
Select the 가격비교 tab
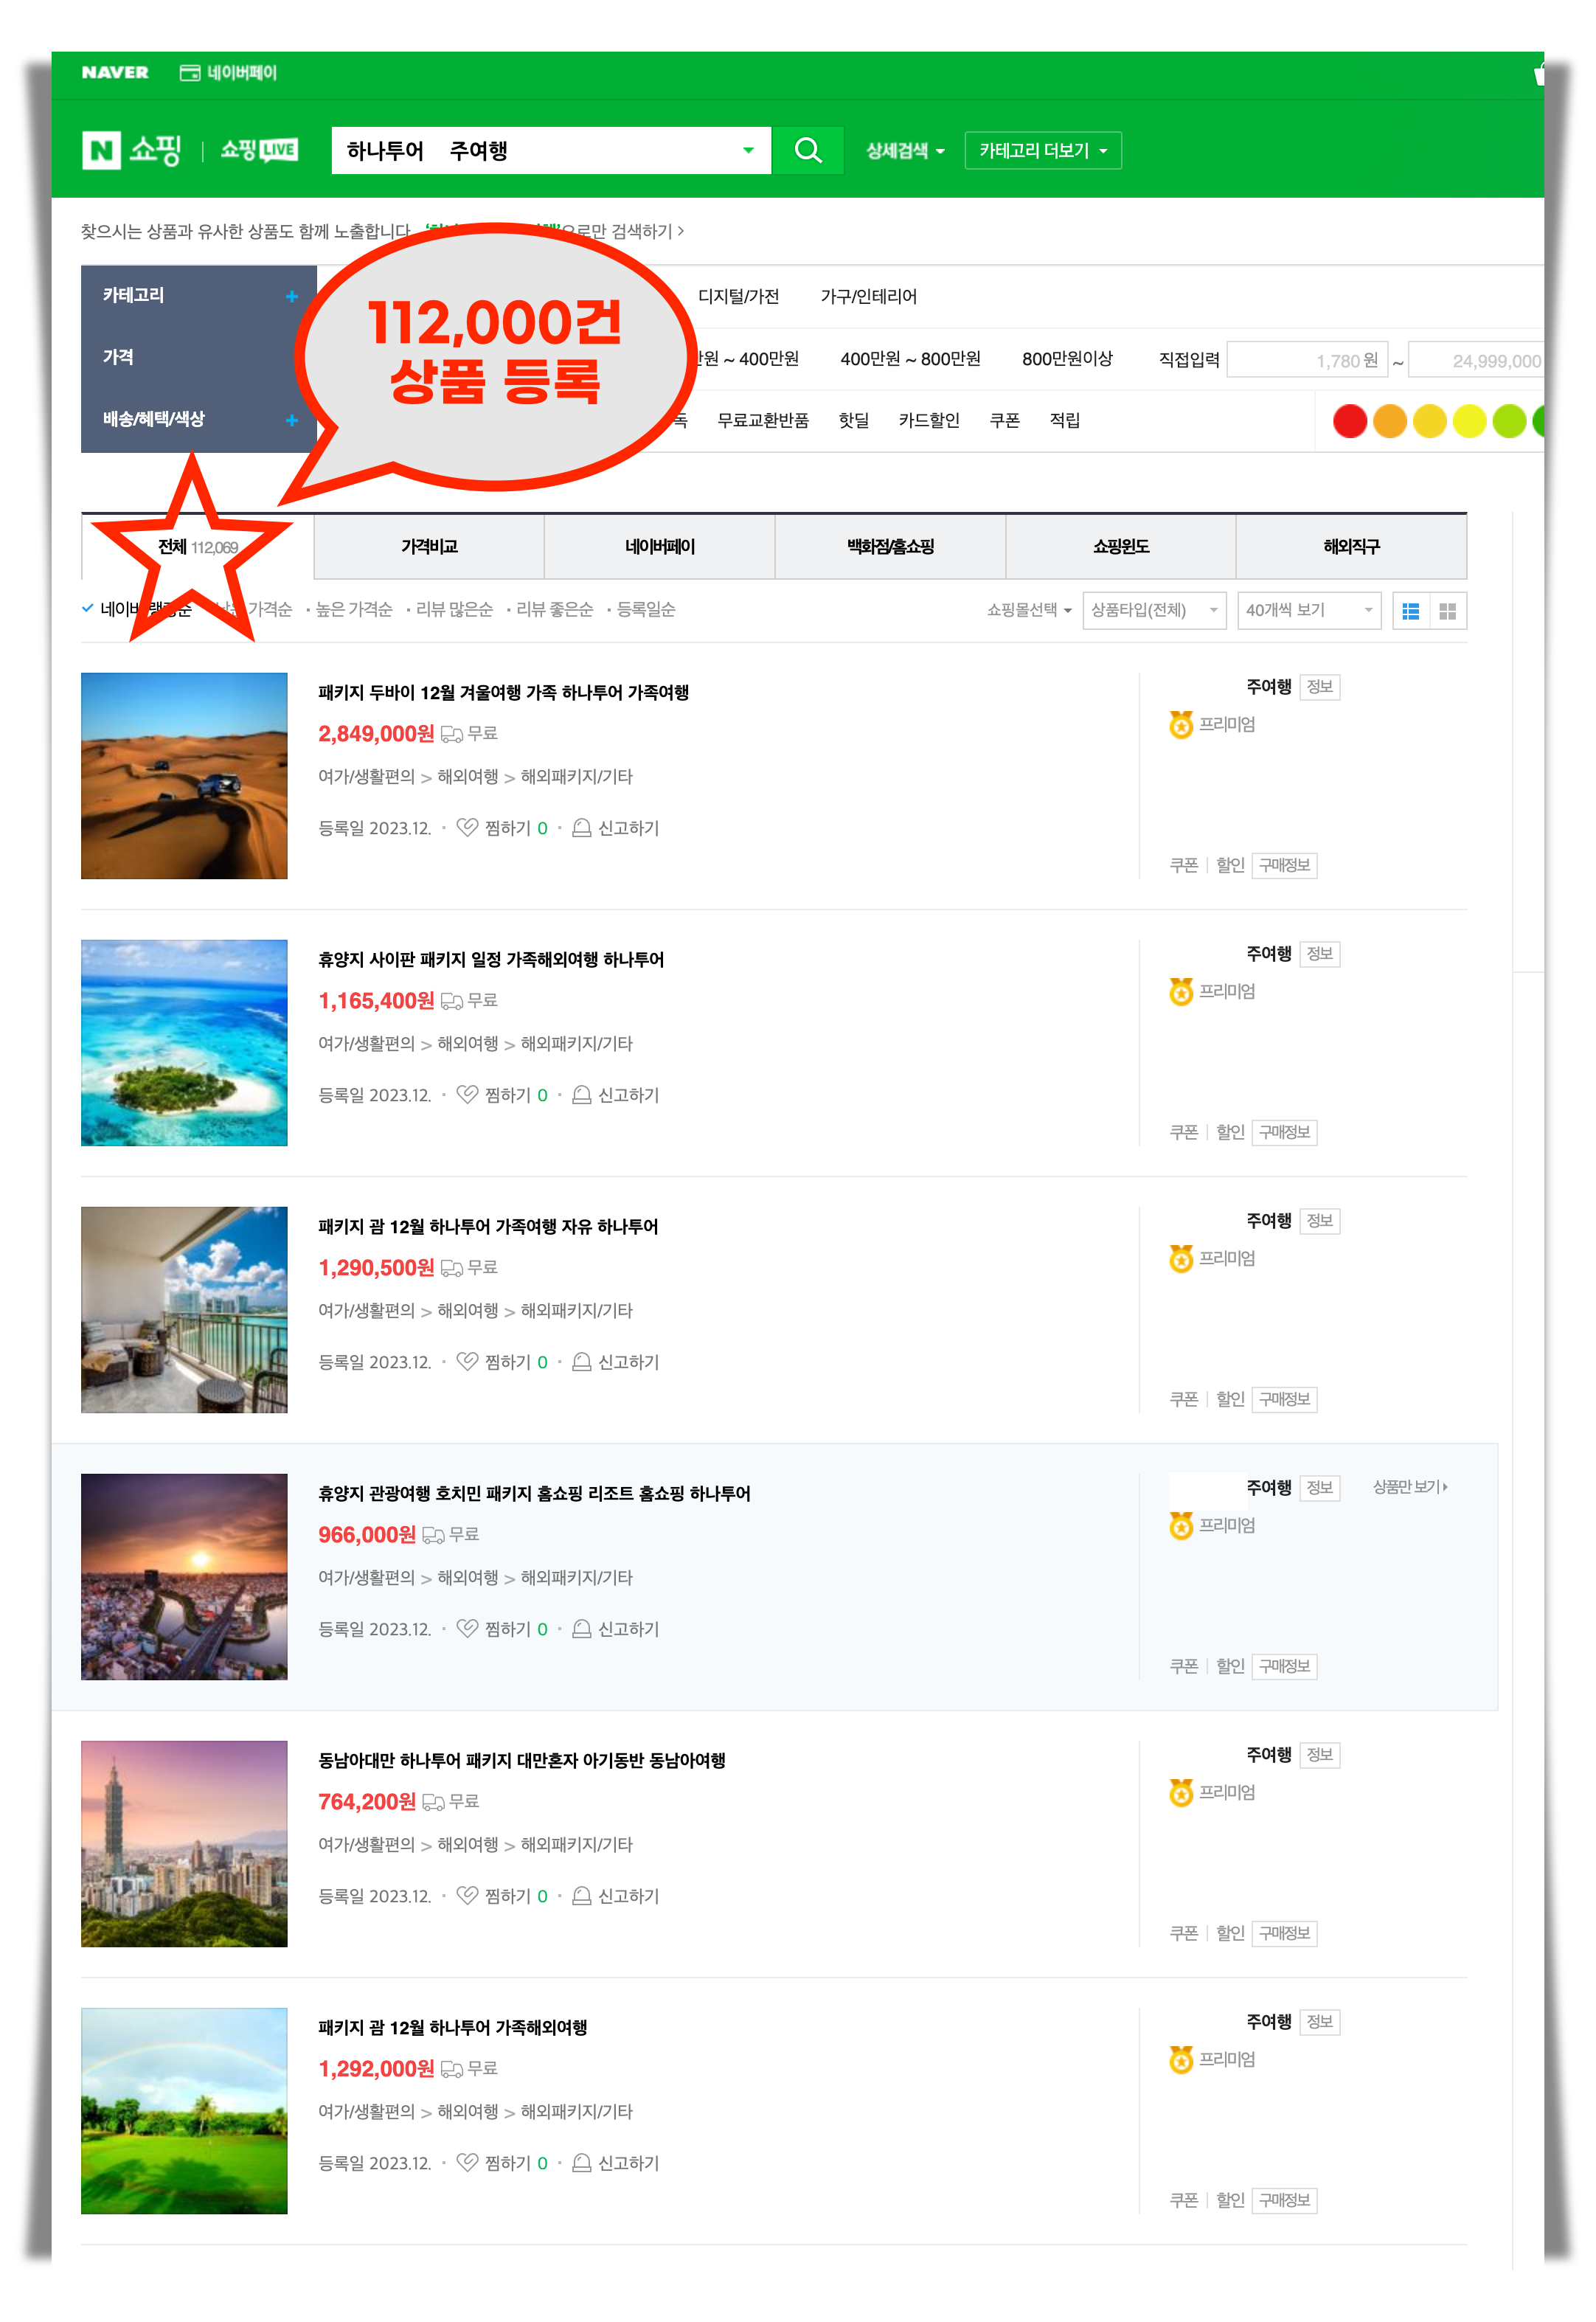point(429,547)
